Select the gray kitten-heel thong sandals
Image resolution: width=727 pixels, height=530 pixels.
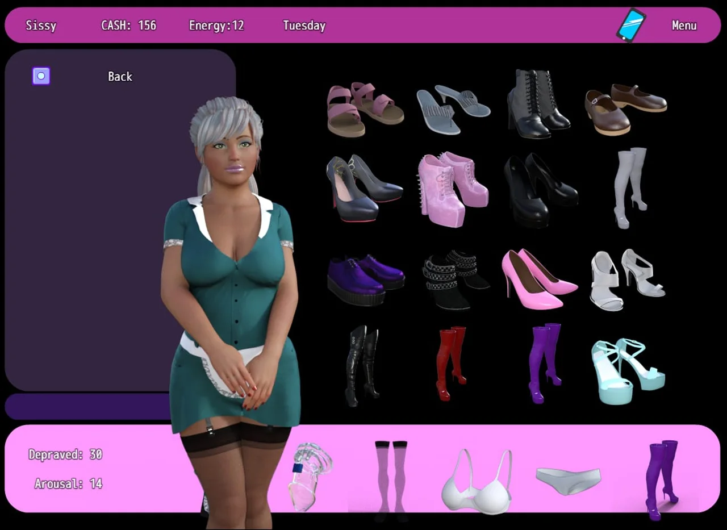(453, 109)
